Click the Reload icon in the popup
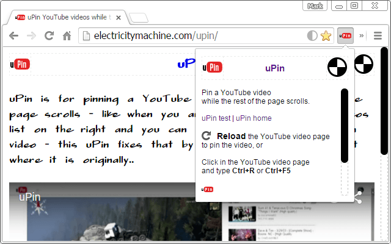The width and height of the screenshot is (391, 244). pos(206,136)
